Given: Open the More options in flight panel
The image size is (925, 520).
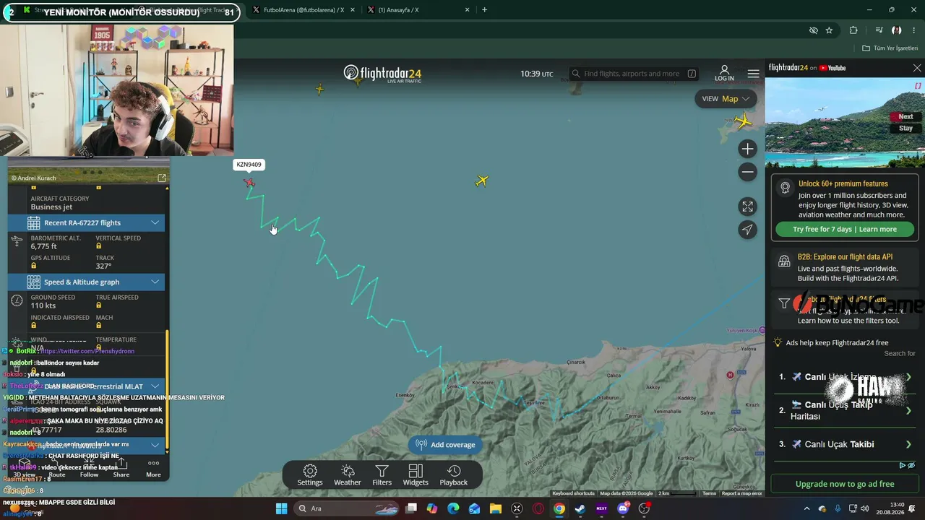Looking at the screenshot, I should [x=153, y=468].
